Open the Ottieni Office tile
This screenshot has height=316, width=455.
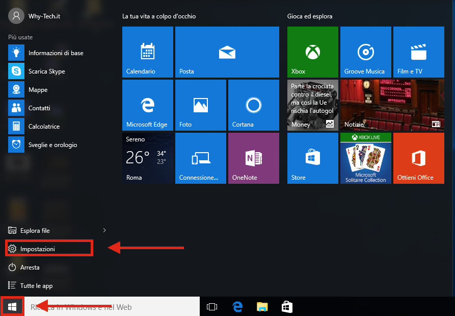[419, 158]
